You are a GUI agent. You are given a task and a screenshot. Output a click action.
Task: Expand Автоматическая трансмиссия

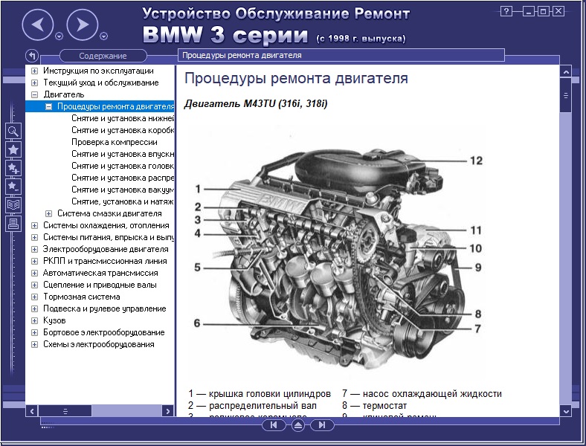34,273
